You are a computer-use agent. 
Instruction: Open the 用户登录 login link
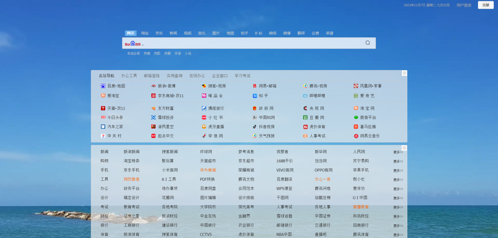click(464, 5)
